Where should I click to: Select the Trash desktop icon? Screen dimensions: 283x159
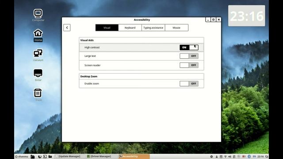click(x=38, y=95)
